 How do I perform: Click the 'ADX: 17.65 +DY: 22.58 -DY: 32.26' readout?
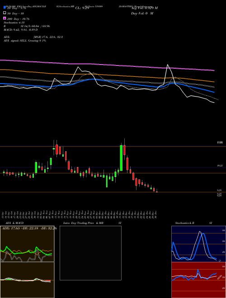tap(29, 228)
